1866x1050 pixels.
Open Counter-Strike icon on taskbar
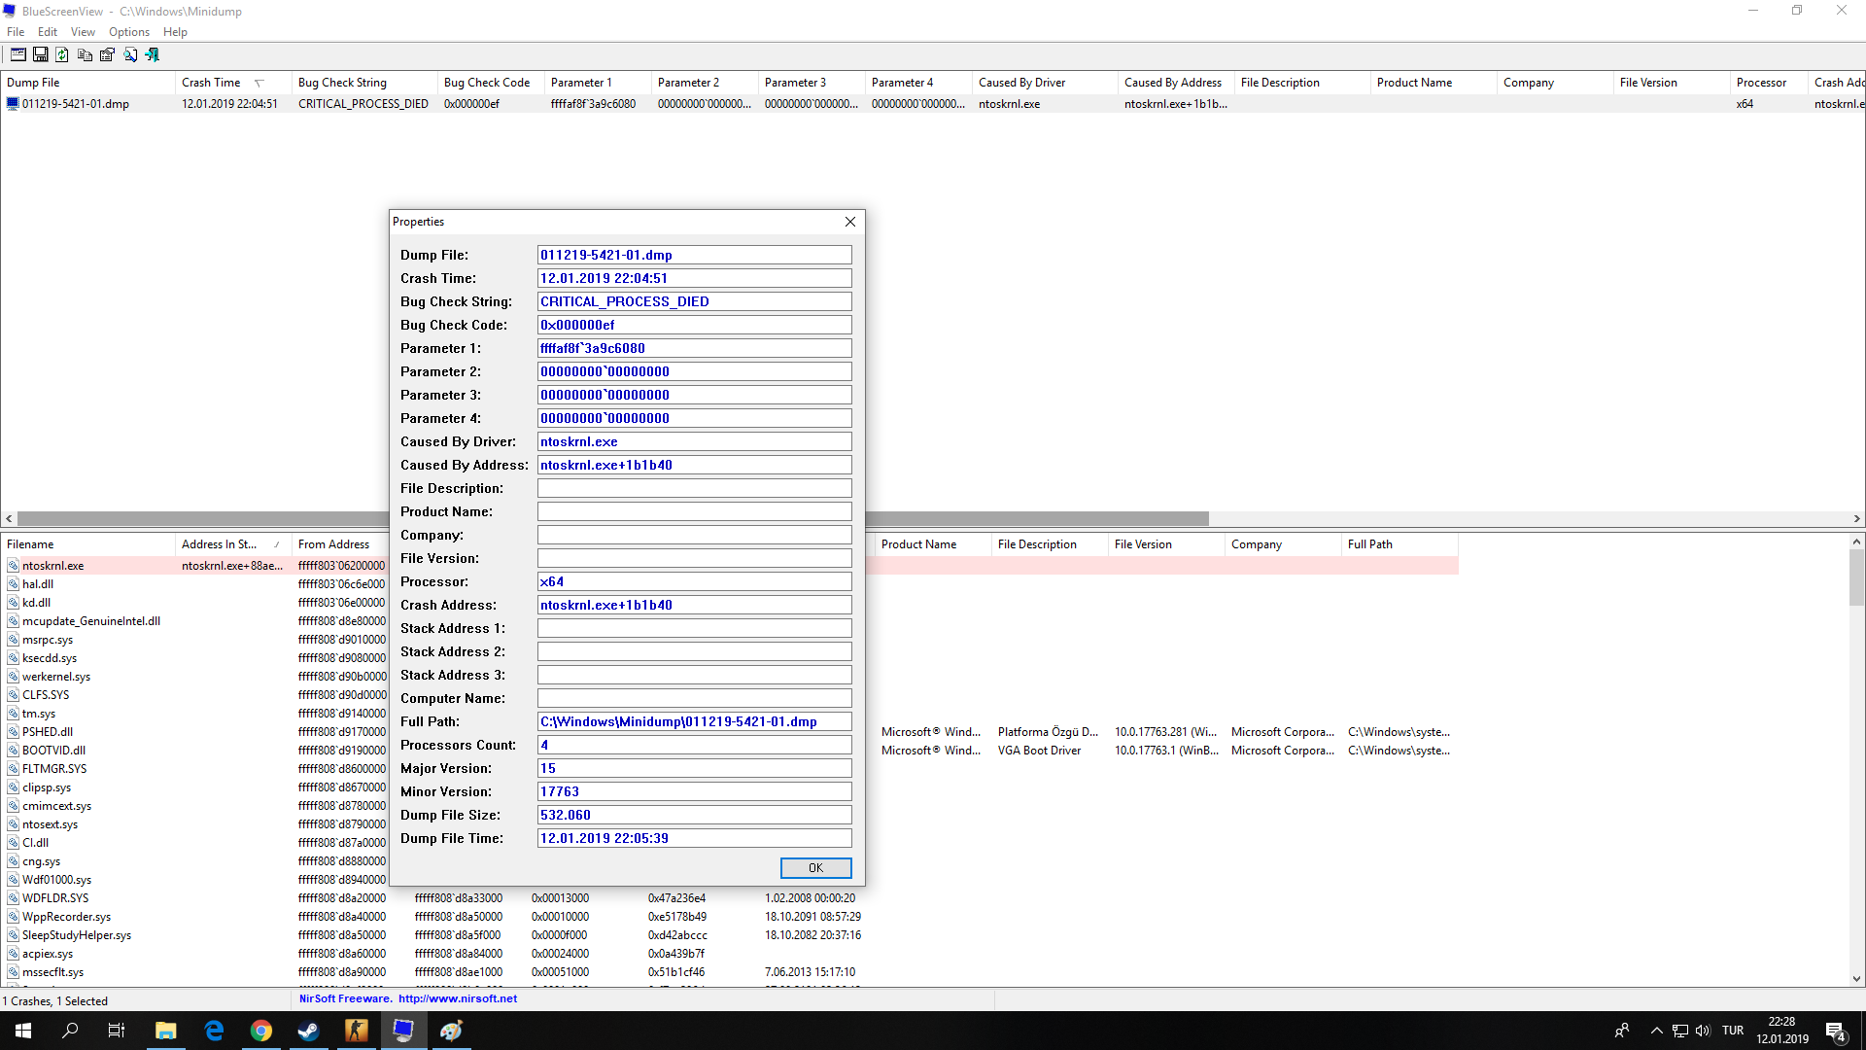coord(357,1031)
